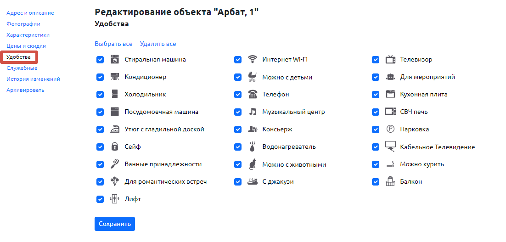Open Цены и скидки section
Image resolution: width=506 pixels, height=242 pixels.
coord(26,46)
